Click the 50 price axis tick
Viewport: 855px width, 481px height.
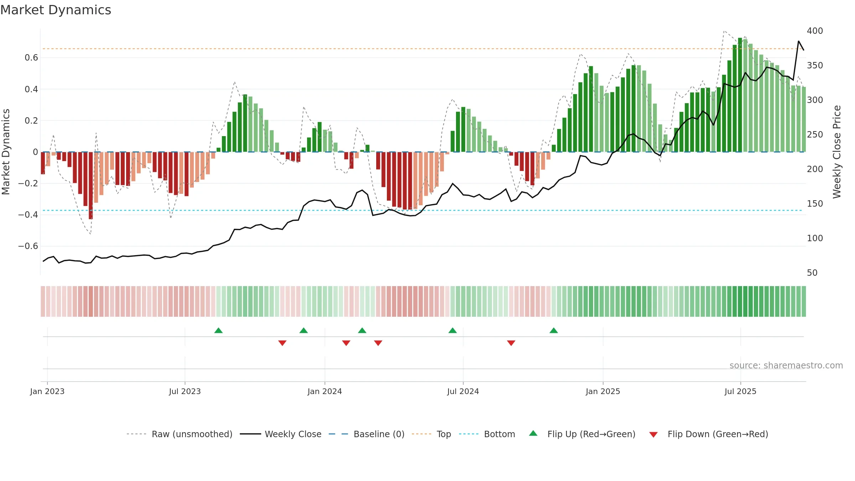click(812, 273)
